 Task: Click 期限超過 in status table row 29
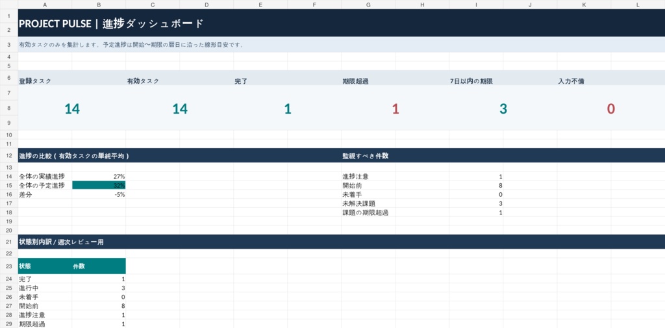pos(32,324)
